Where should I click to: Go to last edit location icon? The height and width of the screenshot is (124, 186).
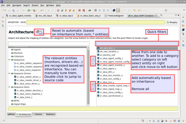coord(135,11)
